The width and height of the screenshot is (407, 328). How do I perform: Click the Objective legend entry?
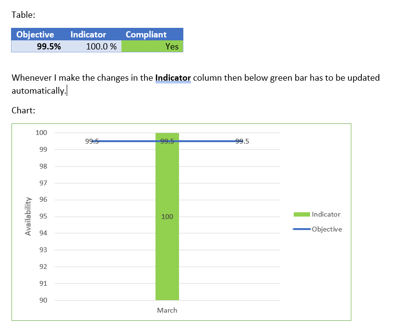pos(317,229)
